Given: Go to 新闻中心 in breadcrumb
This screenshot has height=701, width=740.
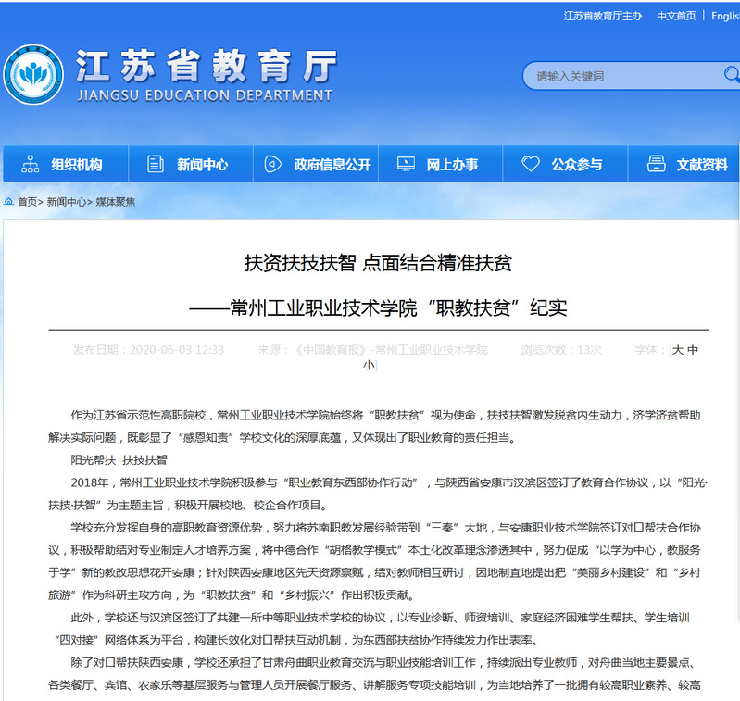Looking at the screenshot, I should (68, 202).
